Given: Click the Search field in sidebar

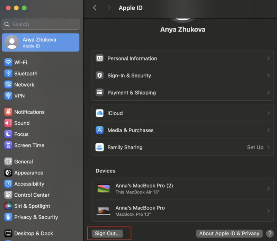Looking at the screenshot, I should coord(41,24).
